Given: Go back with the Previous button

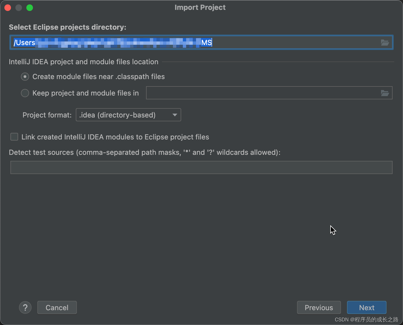Looking at the screenshot, I should click(319, 308).
